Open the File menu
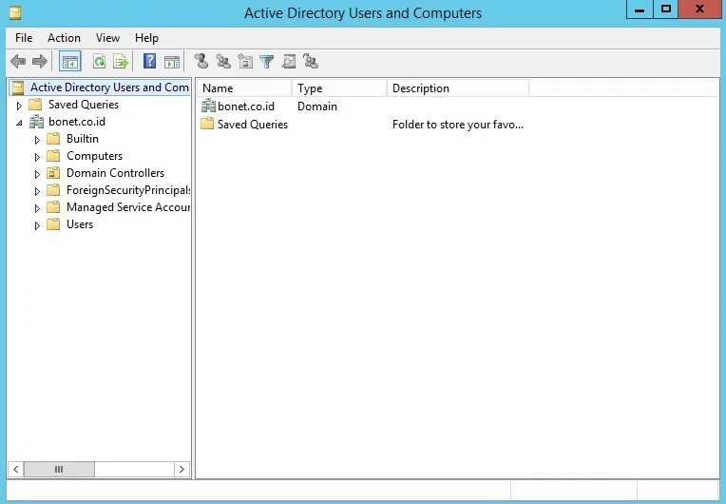Screen dimensions: 726x504 click(x=24, y=38)
